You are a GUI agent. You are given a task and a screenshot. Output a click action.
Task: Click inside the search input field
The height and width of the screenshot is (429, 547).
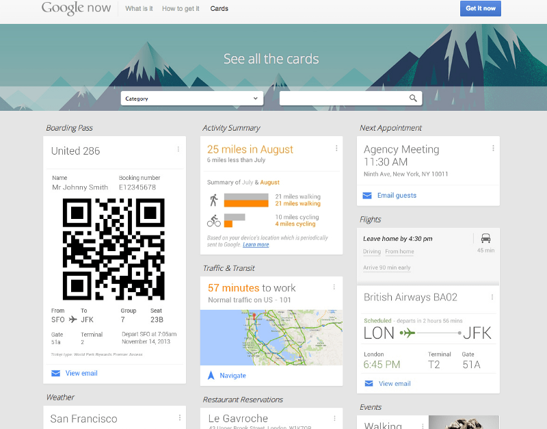click(343, 99)
